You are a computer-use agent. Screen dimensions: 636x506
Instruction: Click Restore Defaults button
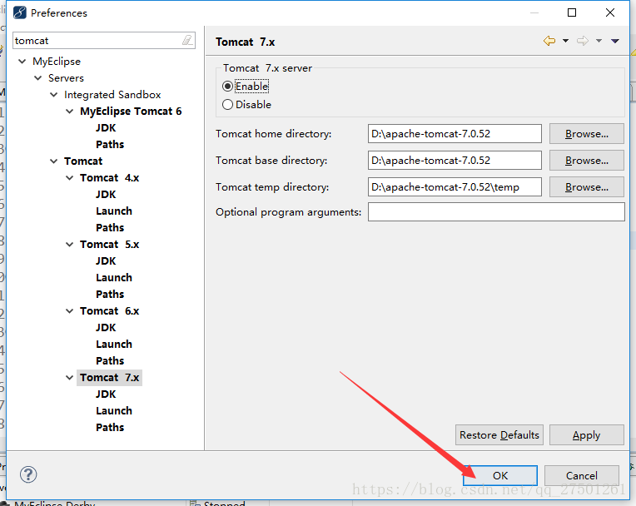(x=499, y=435)
